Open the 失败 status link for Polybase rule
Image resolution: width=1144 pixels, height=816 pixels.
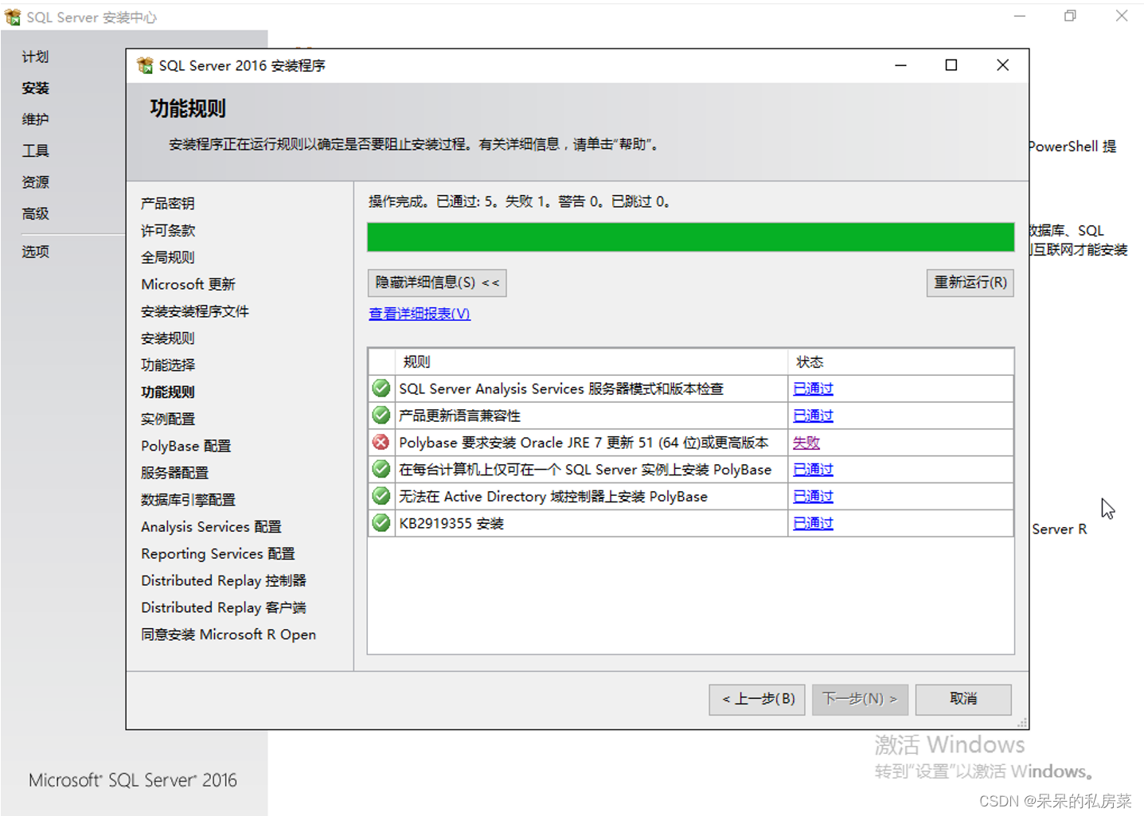click(x=806, y=443)
